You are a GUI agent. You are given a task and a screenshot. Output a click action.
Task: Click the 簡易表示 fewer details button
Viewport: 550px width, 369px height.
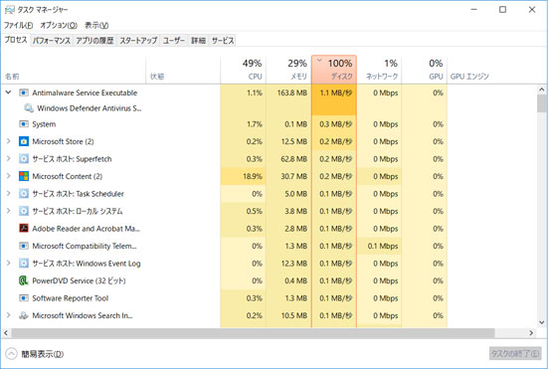35,353
